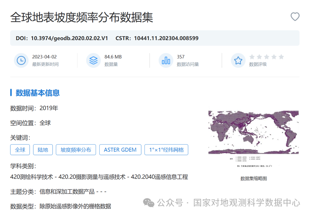Set the rating to the third star
The width and height of the screenshot is (310, 215).
(267, 57)
